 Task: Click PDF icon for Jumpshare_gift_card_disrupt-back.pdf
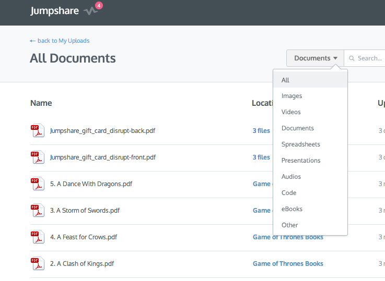37,131
